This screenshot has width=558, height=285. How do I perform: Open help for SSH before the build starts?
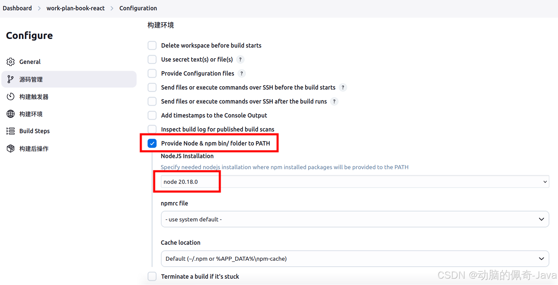click(343, 87)
